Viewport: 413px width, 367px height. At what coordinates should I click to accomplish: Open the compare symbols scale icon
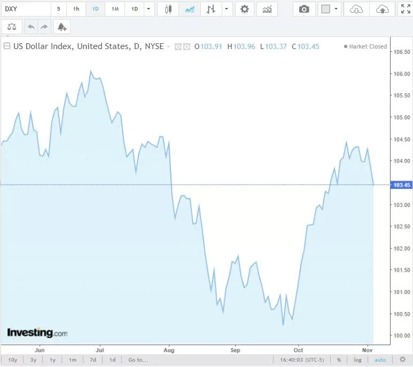click(12, 27)
